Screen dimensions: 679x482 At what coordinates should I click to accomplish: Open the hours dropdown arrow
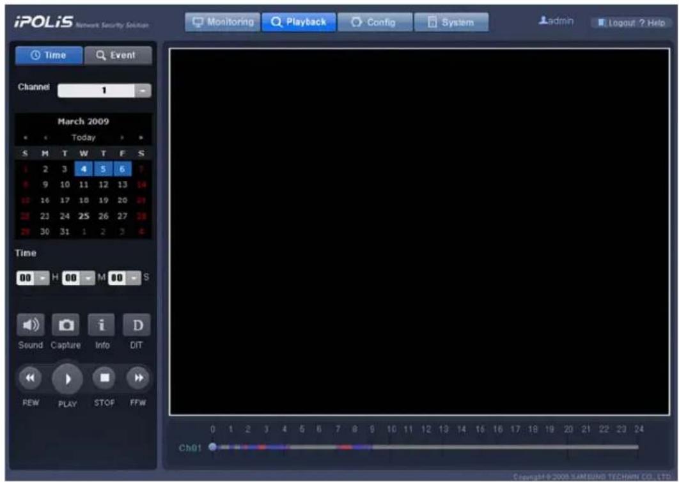pyautogui.click(x=42, y=278)
